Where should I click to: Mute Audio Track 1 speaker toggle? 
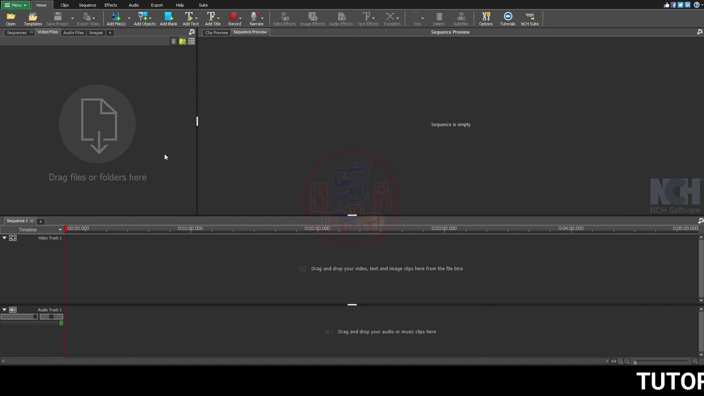pyautogui.click(x=13, y=310)
